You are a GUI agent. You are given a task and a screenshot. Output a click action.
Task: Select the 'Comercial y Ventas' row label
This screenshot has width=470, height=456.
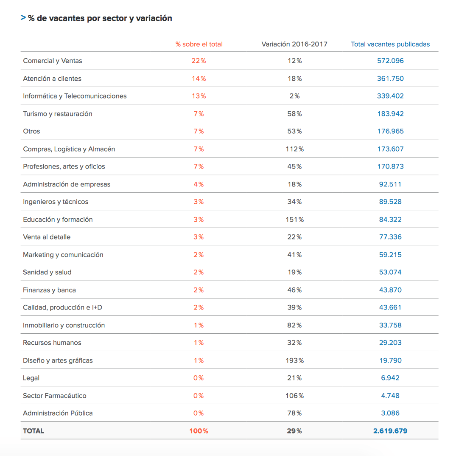53,61
